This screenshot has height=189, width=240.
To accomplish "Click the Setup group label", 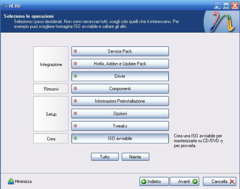I will click(51, 114).
